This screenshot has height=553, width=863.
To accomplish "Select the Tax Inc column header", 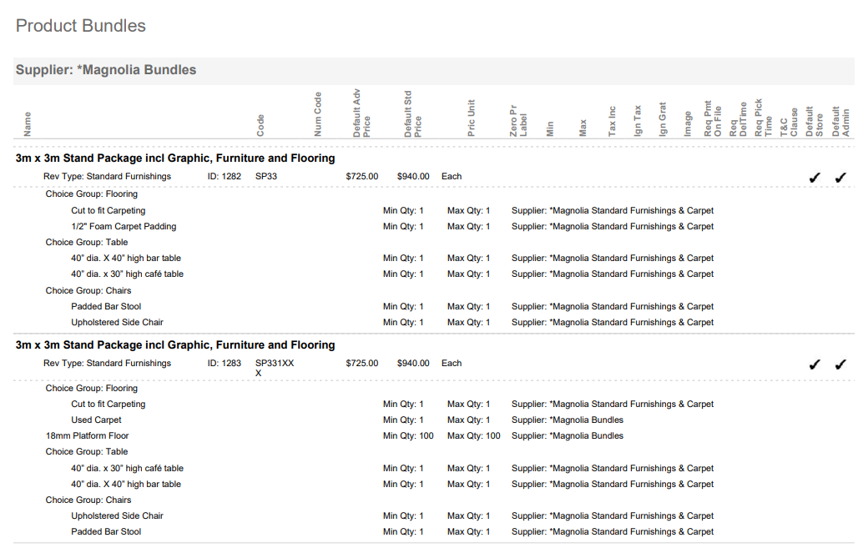I will coord(612,121).
